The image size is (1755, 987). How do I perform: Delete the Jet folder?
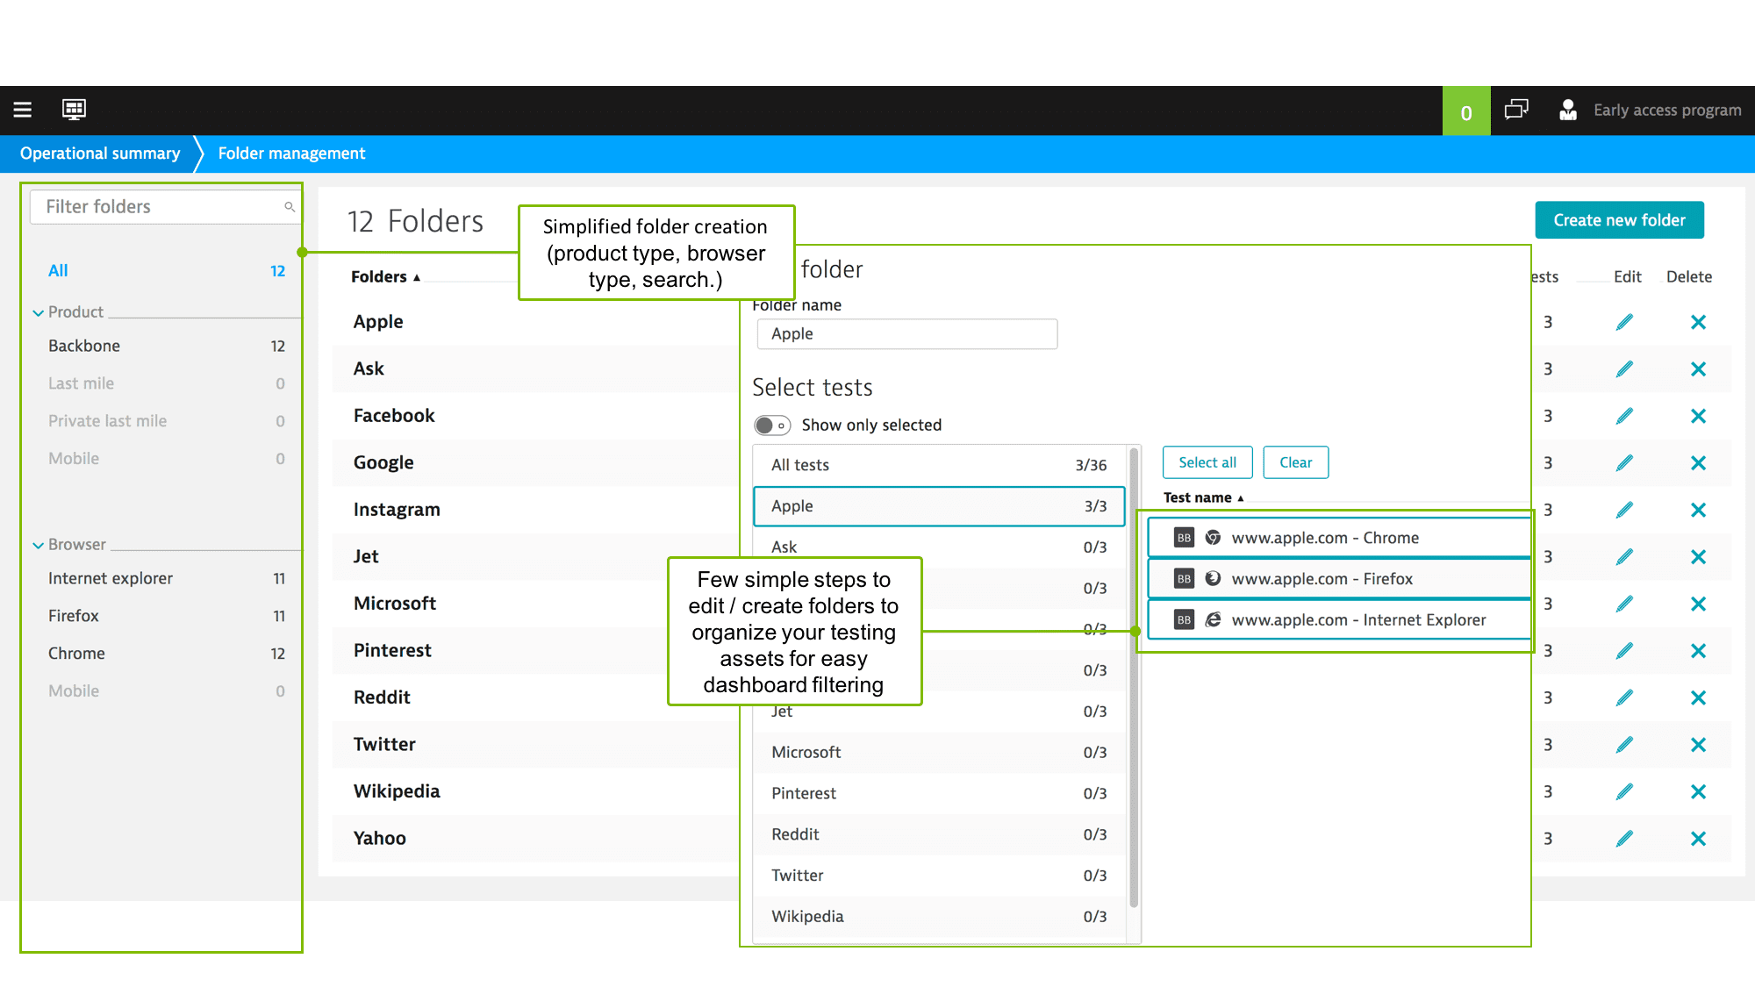(x=1698, y=557)
